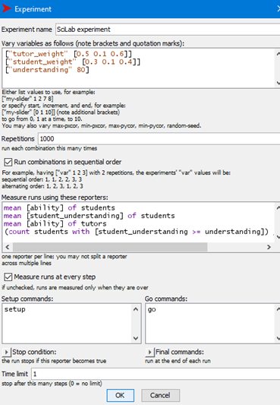Click the Time limit input field
Viewport: 280px width, 405px height.
pos(156,374)
